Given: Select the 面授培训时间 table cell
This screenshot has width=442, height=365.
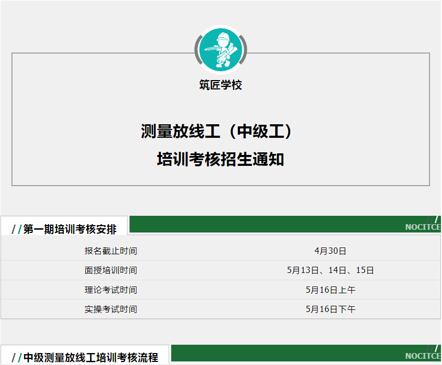Looking at the screenshot, I should click(x=111, y=270).
